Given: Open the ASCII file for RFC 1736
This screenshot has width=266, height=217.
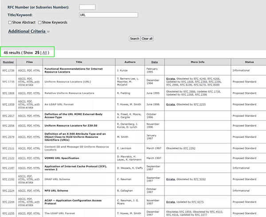Looking at the screenshot, I should 22,70.
